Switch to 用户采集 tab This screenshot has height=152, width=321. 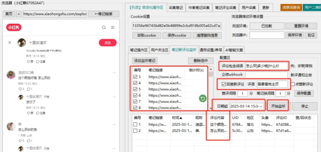coord(248,8)
